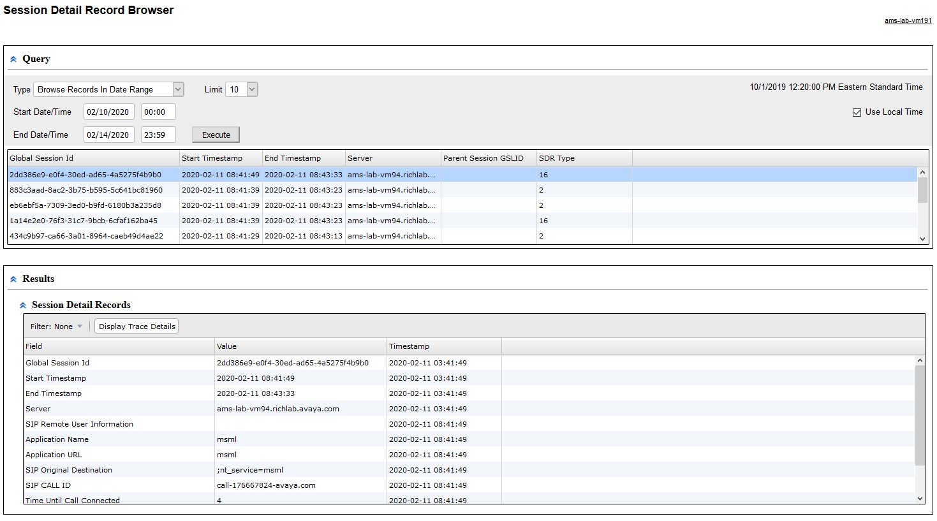Focus the Start Date field 02/10/2020
Viewport: 937px width, 521px height.
point(108,112)
